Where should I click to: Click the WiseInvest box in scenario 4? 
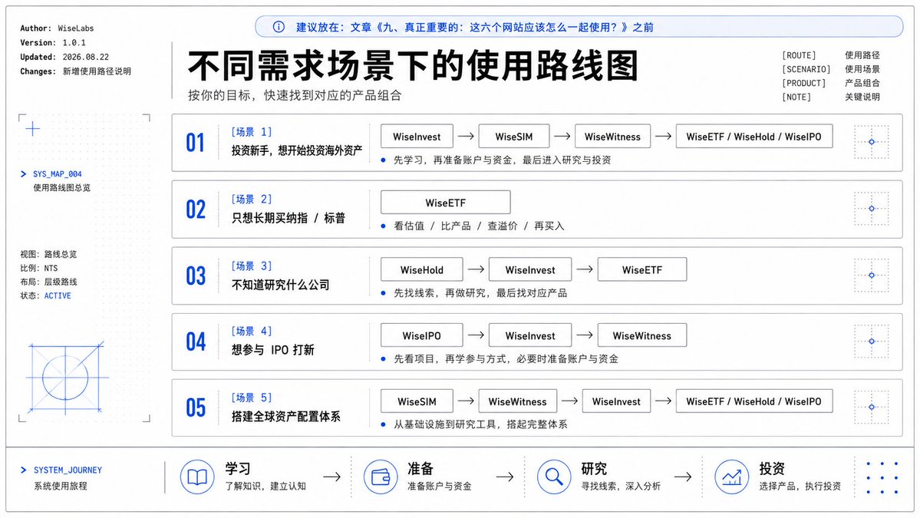click(x=529, y=335)
